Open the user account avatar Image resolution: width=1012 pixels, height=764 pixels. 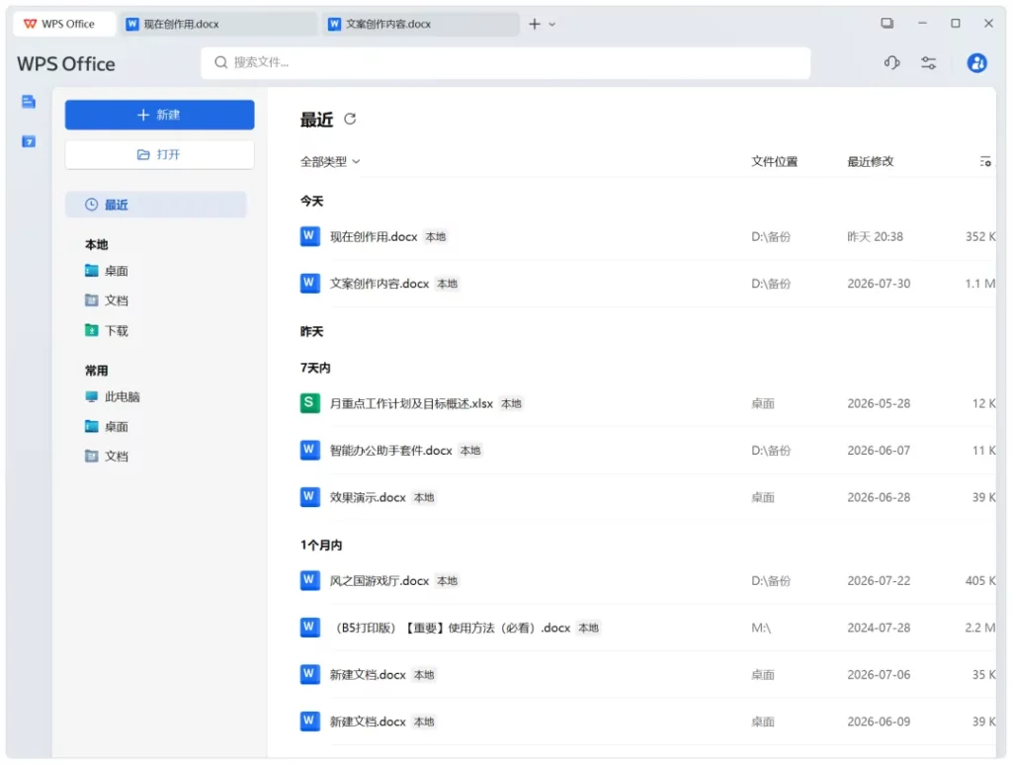tap(976, 62)
